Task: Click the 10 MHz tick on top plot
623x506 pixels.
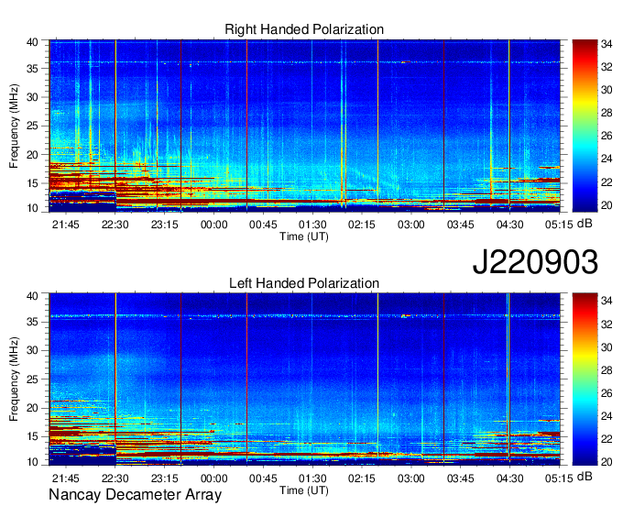Action: [33, 208]
